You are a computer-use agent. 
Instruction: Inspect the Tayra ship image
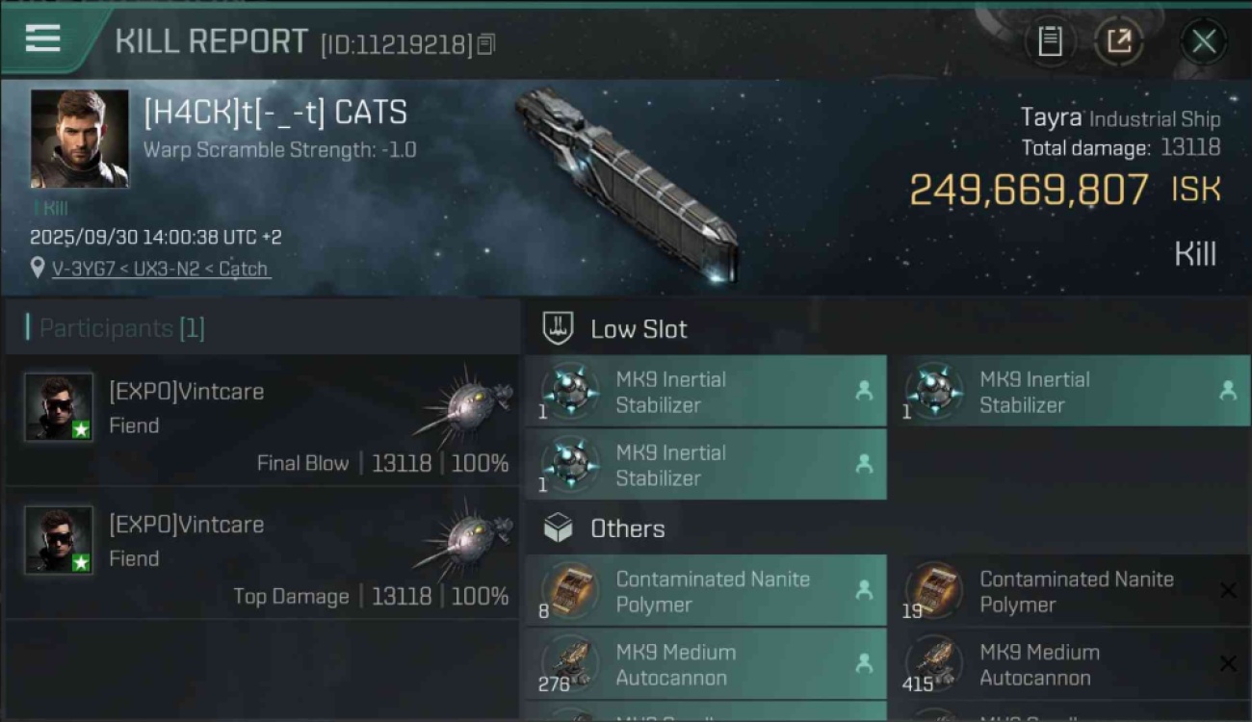pyautogui.click(x=626, y=183)
